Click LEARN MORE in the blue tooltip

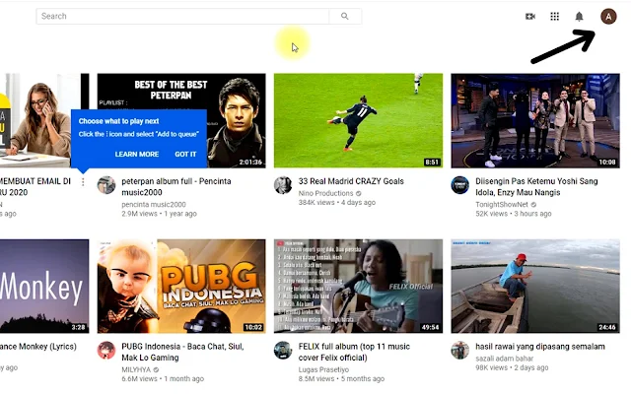click(x=137, y=154)
